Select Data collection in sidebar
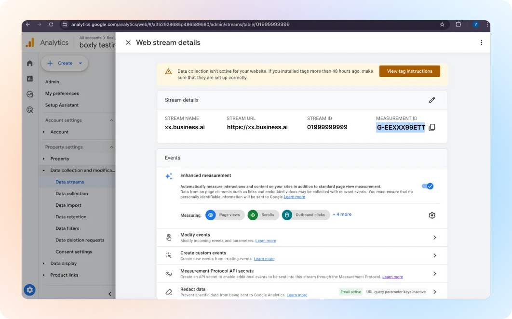This screenshot has height=319, width=512. point(72,194)
